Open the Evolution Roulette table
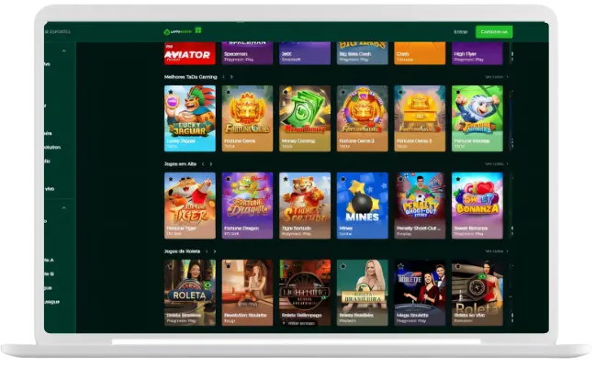This screenshot has height=368, width=595. point(247,293)
